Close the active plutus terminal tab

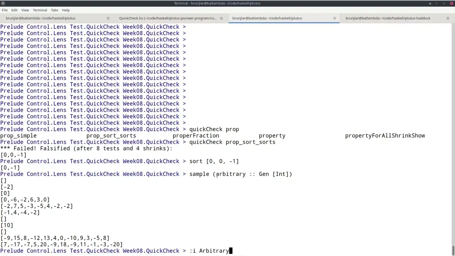tap(334, 18)
